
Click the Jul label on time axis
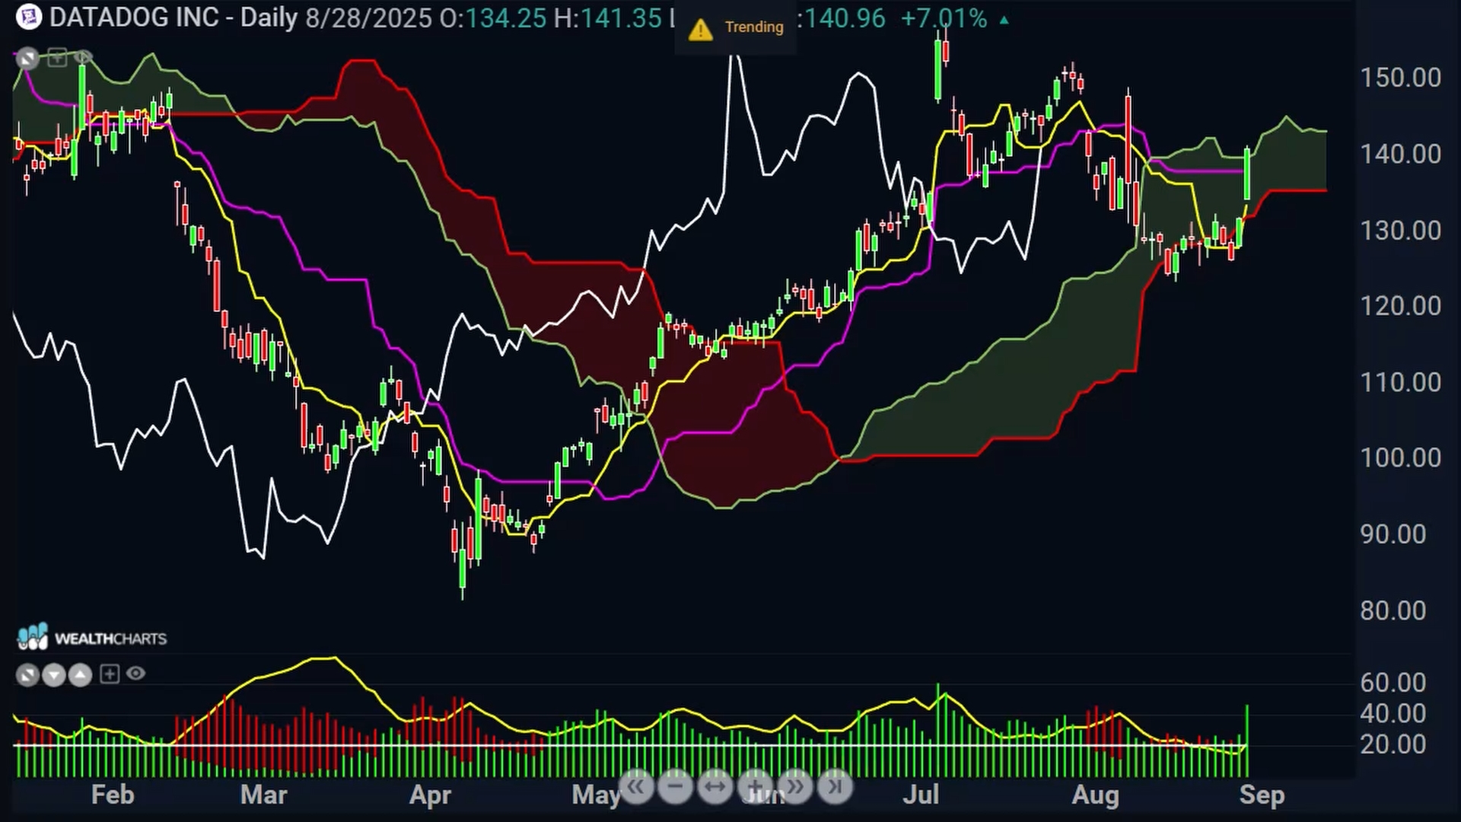tap(920, 795)
